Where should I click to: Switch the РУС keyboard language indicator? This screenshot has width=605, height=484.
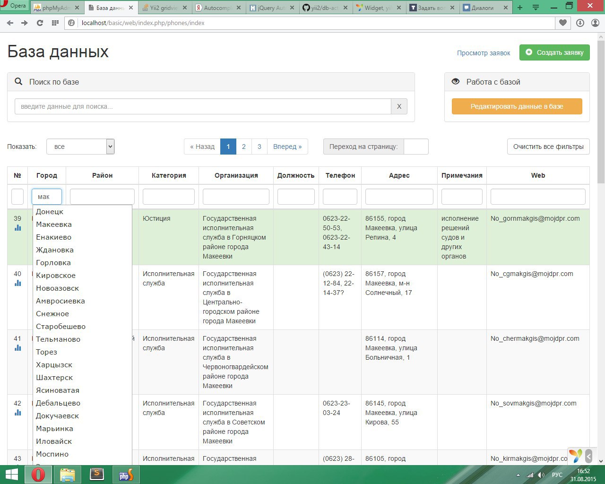(x=557, y=475)
